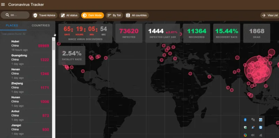This screenshot has width=279, height=138.
Task: Open the By Toll sort option
Action: click(x=114, y=15)
